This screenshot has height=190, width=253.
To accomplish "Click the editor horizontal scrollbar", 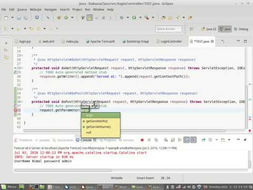I will (x=124, y=131).
